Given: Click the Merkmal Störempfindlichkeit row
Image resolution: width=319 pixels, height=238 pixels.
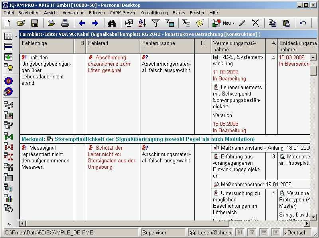Looking at the screenshot, I should tap(165, 139).
